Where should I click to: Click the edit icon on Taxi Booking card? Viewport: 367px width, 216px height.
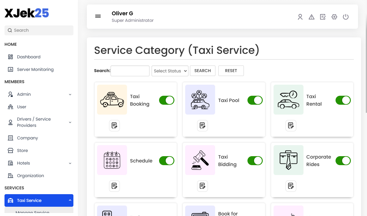114,126
